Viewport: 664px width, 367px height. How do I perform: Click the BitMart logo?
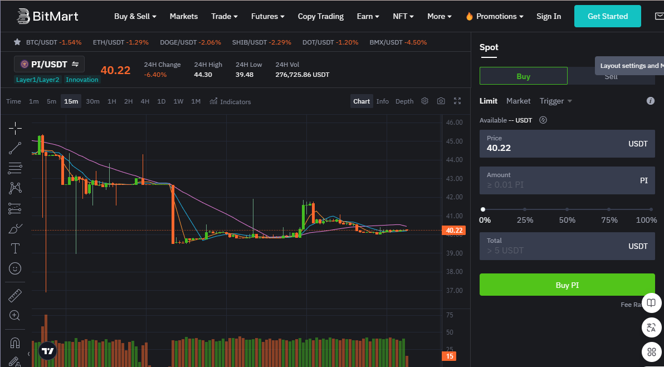tap(47, 16)
